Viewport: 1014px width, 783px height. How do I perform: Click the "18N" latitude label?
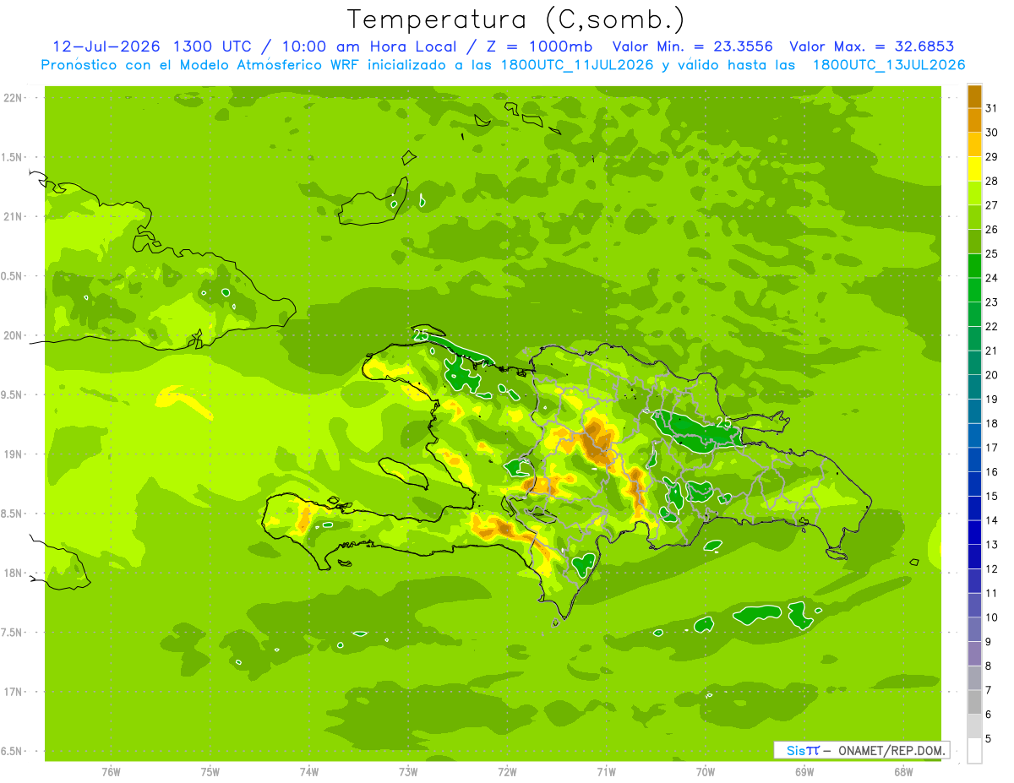tap(14, 573)
